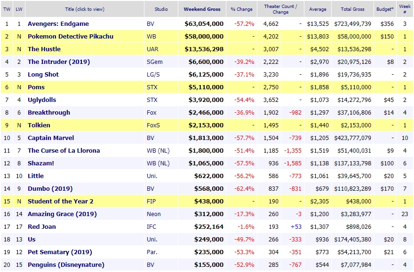Image resolution: width=414 pixels, height=272 pixels.
Task: View The Intruder (2019) details
Action: click(x=59, y=62)
